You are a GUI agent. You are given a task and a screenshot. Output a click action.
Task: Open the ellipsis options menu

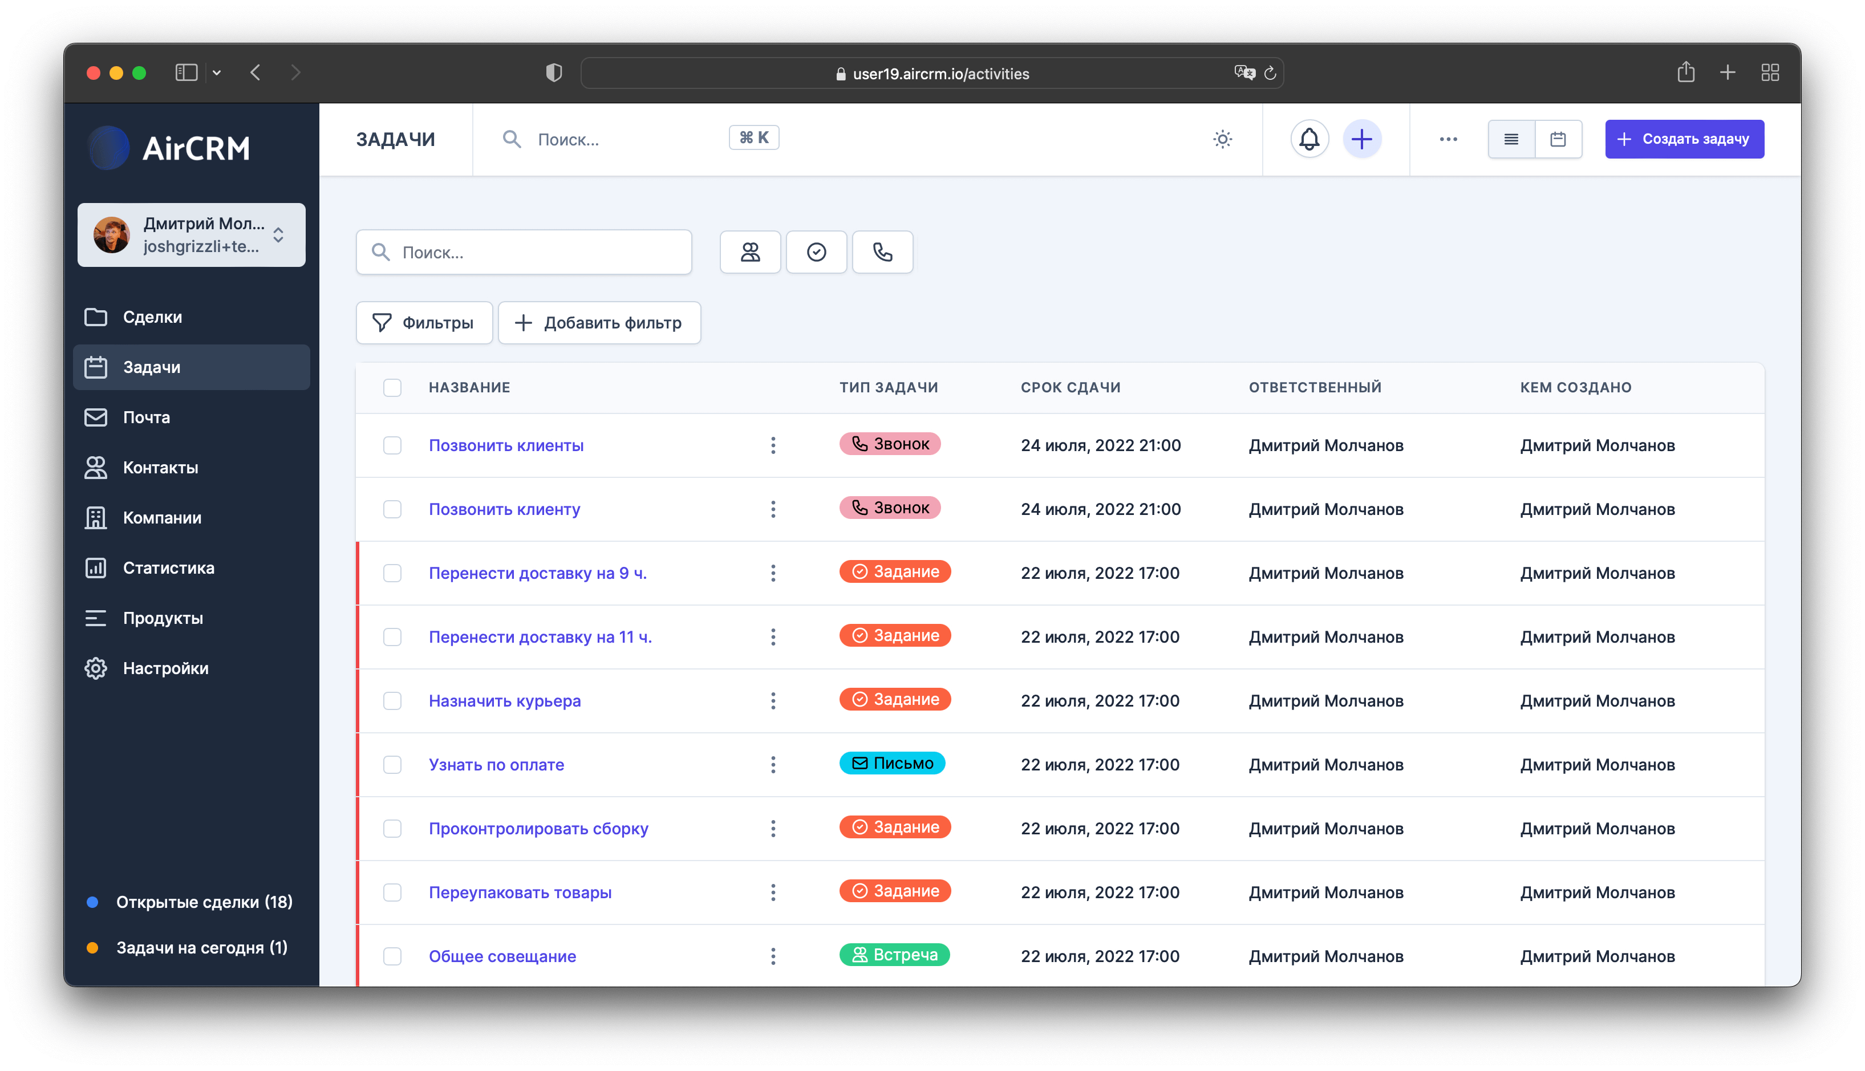pos(1448,138)
